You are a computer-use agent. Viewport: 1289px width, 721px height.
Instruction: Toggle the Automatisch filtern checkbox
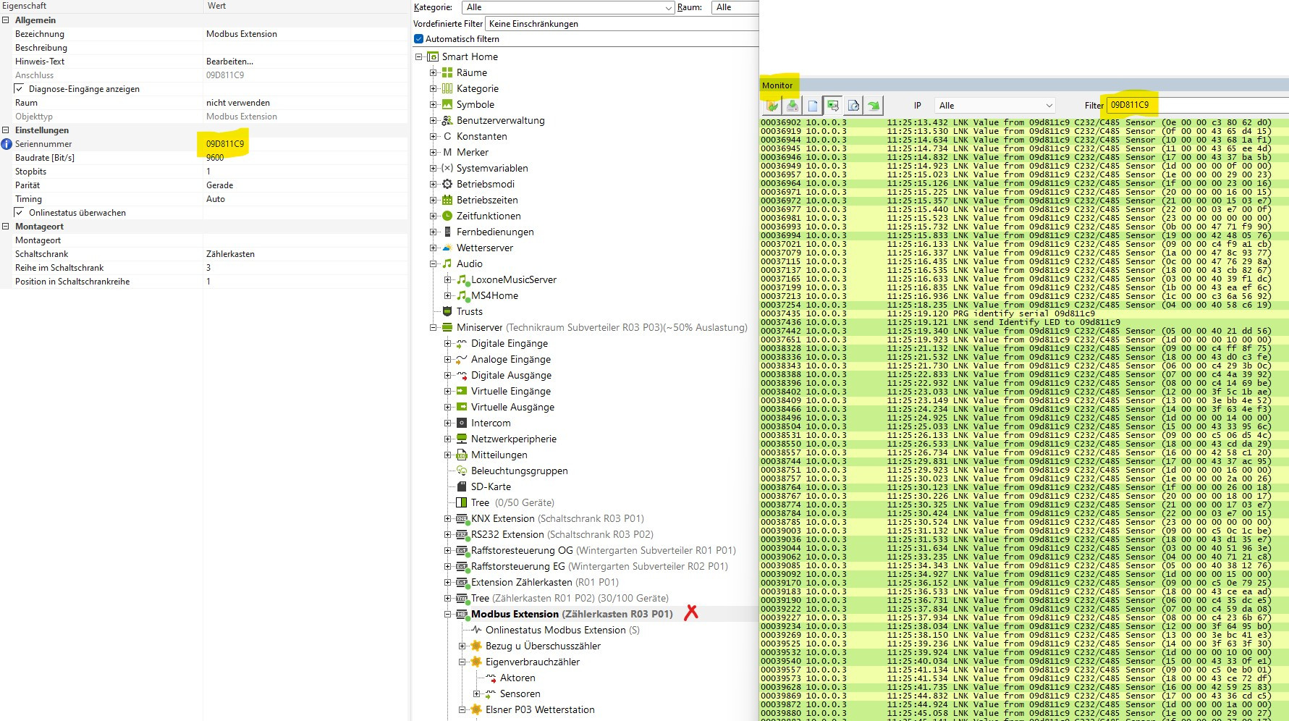[x=418, y=39]
